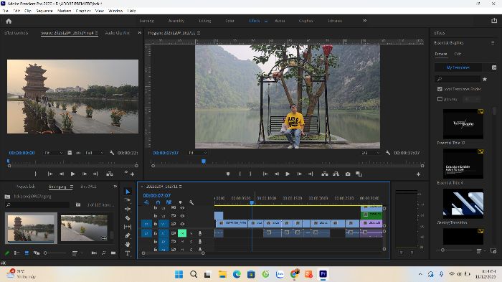Screen dimensions: 502x282
Task: Open Program panel menu icon
Action: pos(199,33)
